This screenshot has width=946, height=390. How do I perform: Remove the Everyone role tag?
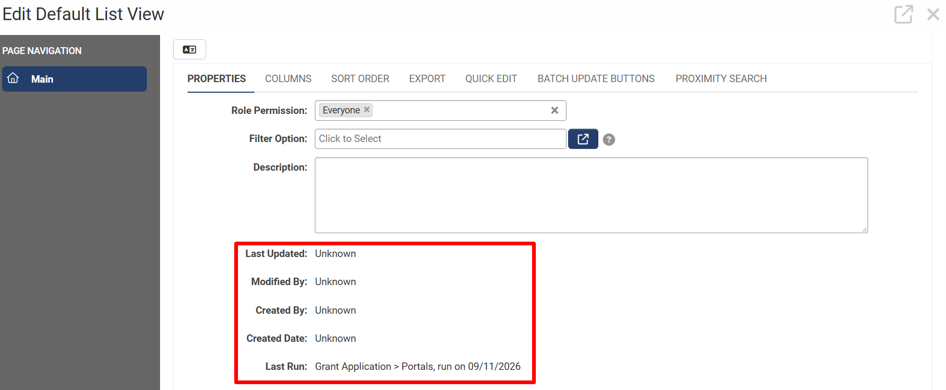tap(366, 110)
